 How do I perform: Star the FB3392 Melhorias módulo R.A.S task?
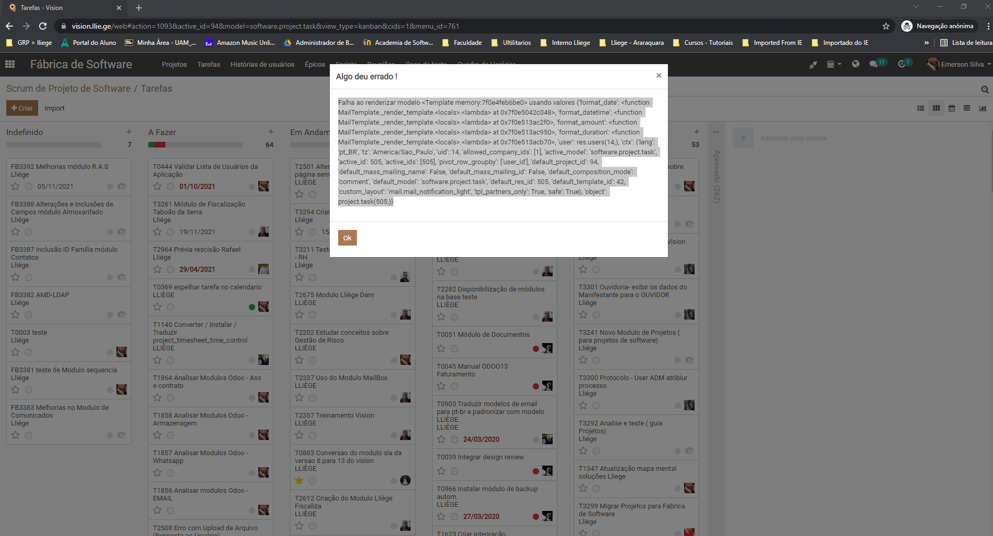16,186
